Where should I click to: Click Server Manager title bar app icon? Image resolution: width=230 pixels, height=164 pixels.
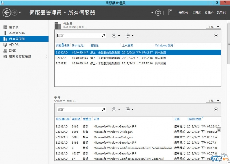[2, 3]
